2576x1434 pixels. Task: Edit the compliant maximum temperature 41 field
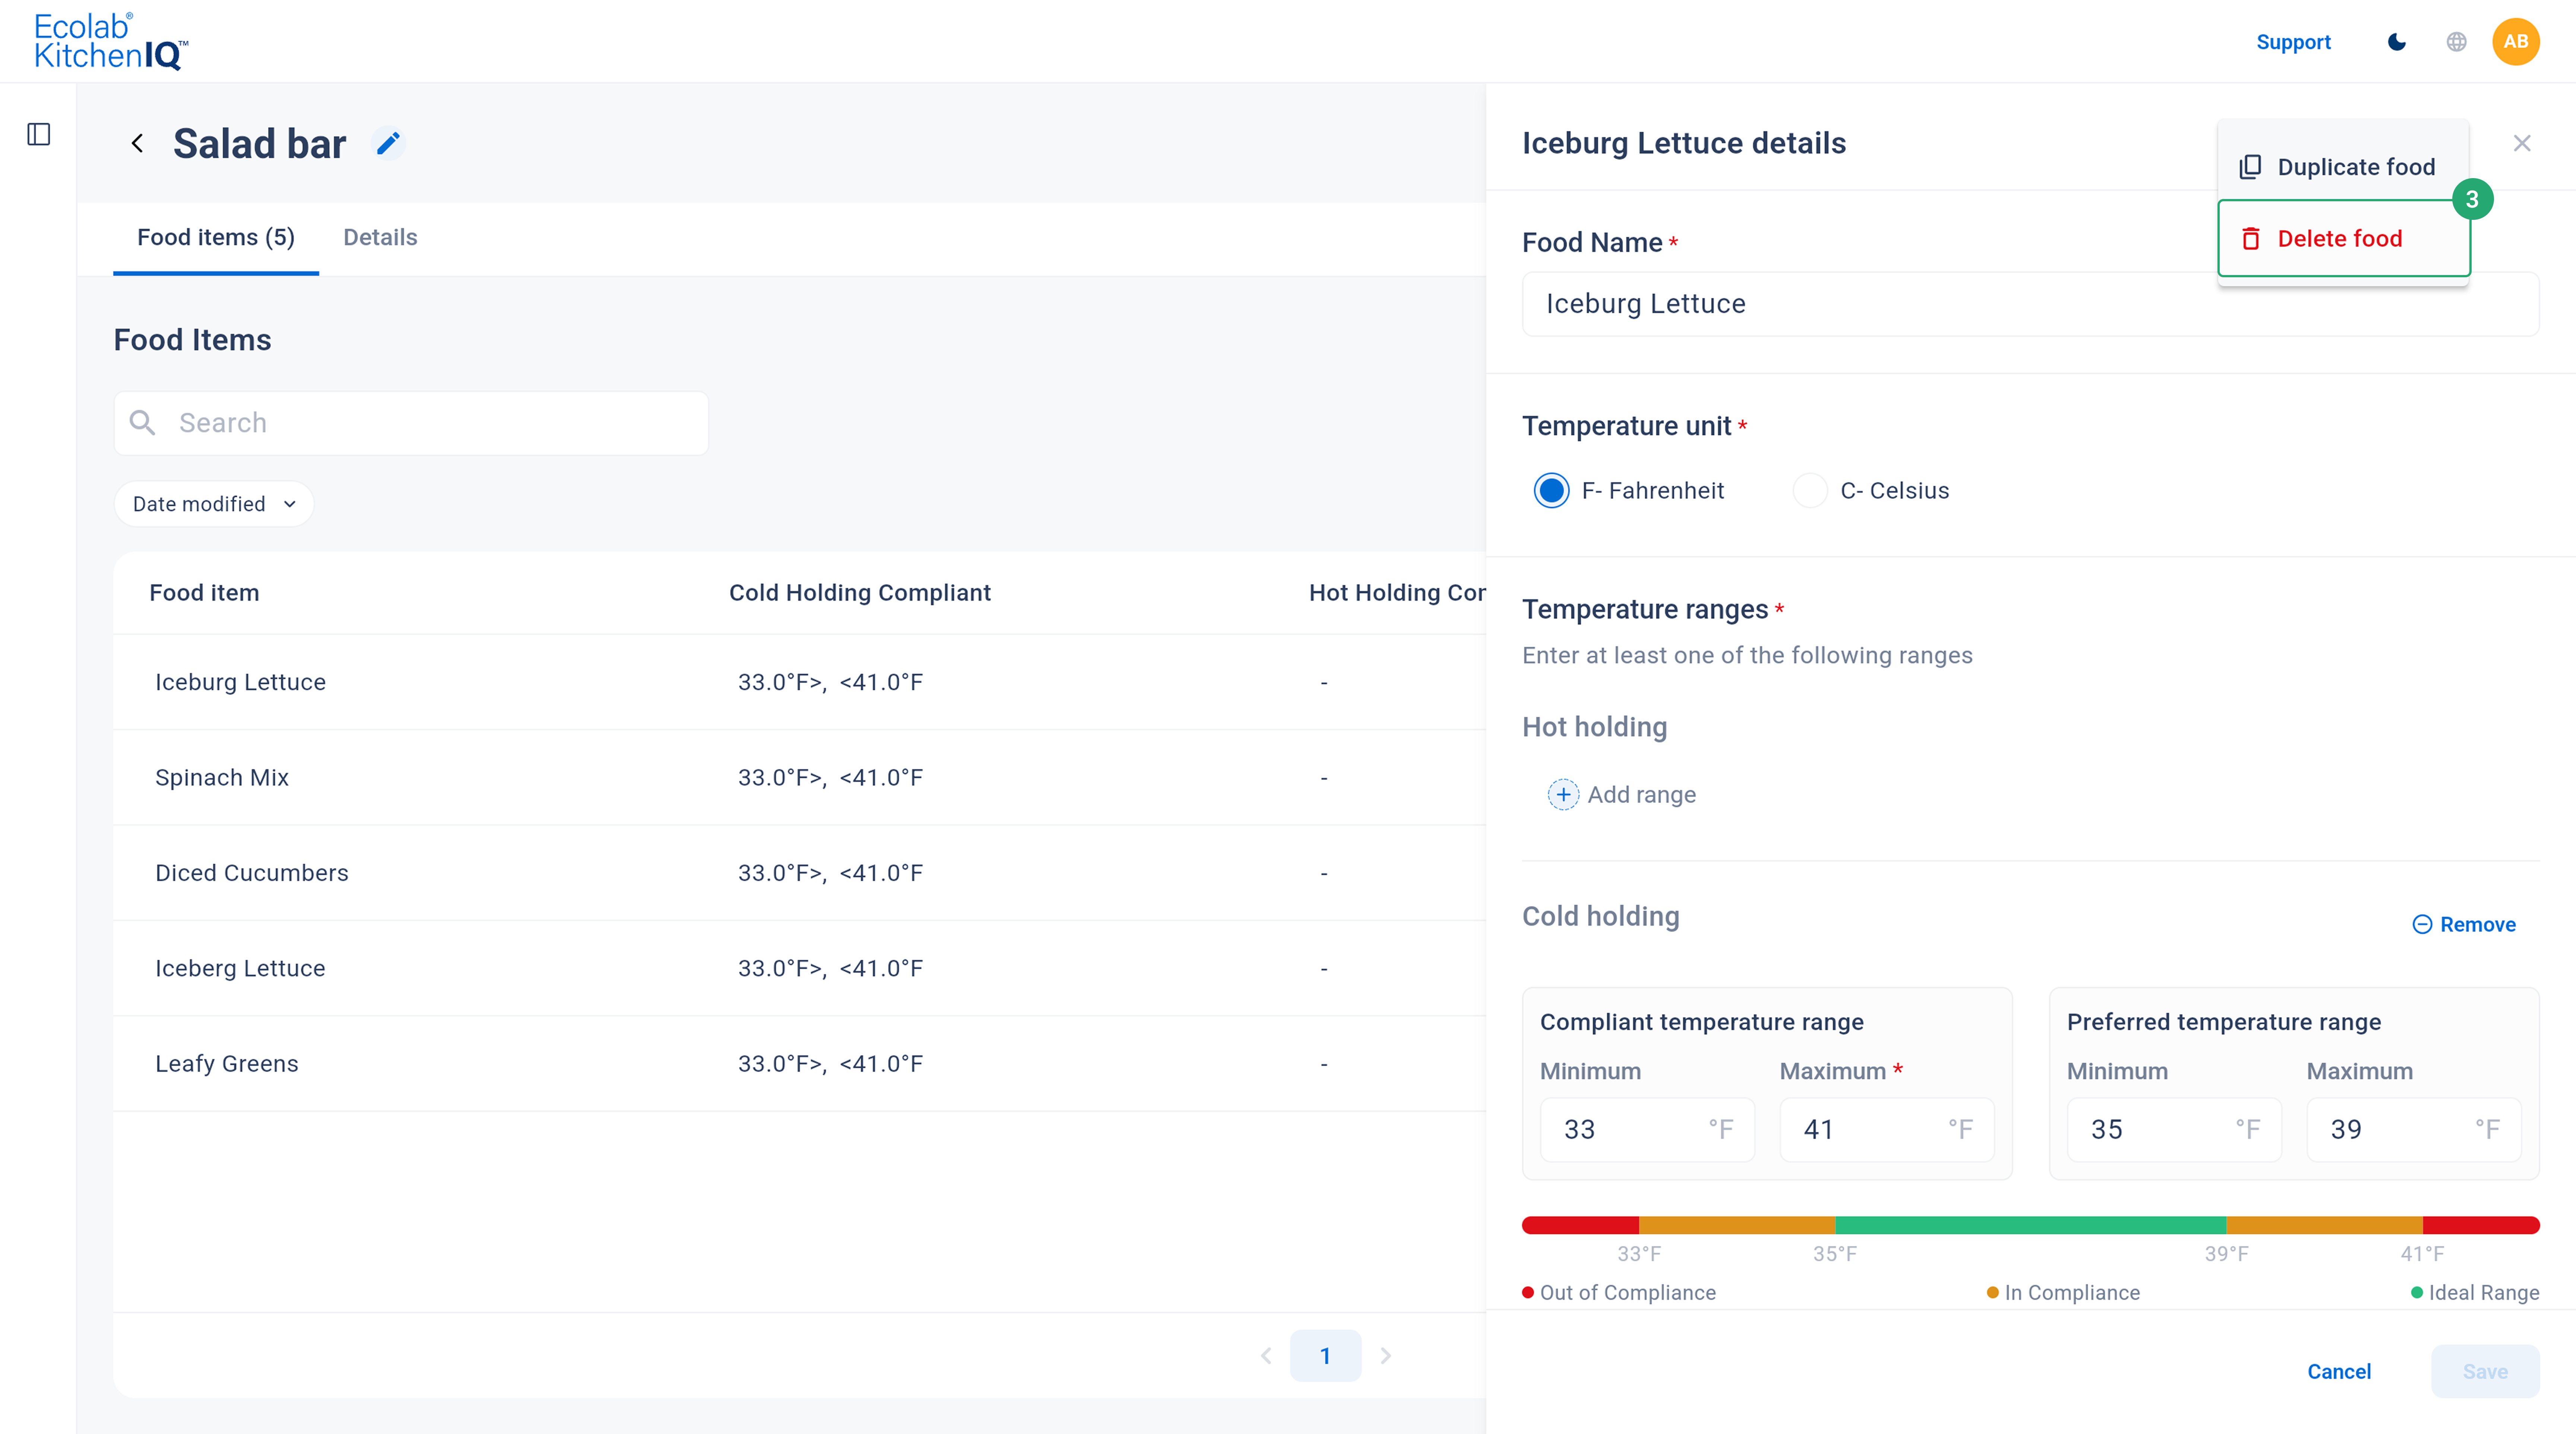pos(1887,1130)
